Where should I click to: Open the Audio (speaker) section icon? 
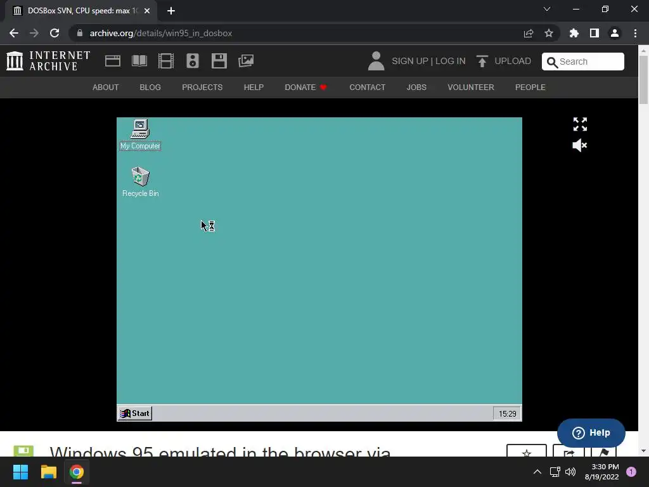[x=193, y=61]
